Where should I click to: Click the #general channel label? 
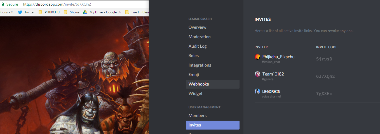[268, 79]
